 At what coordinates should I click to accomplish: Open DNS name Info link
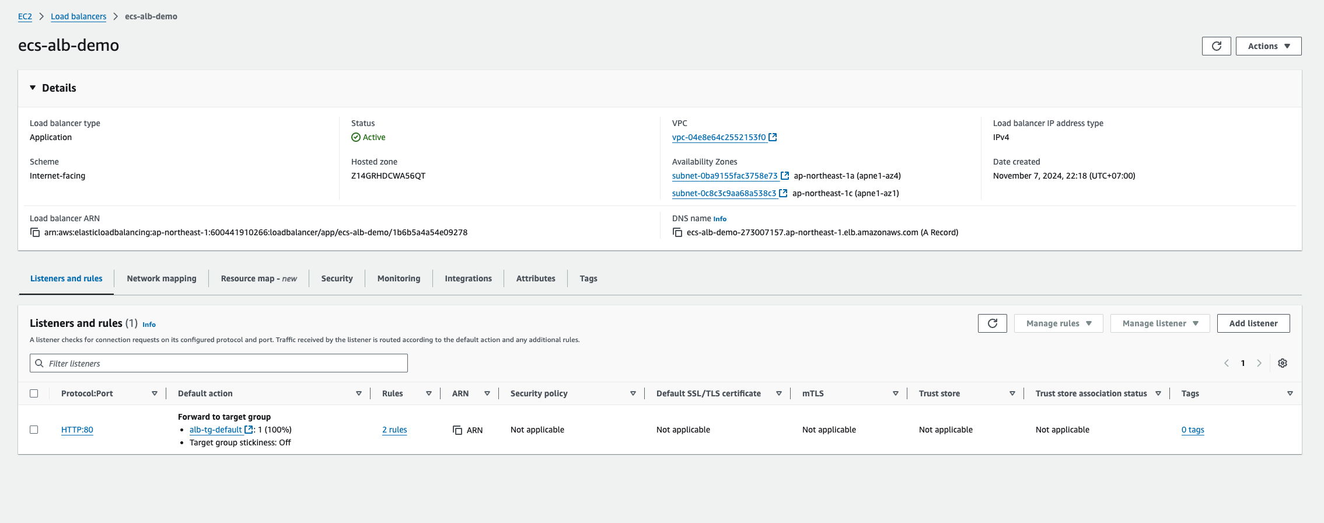click(719, 219)
